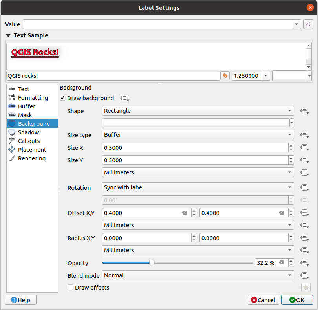Viewport: 318px width, 310px height.
Task: Enable the Draw effects checkbox
Action: pos(70,288)
